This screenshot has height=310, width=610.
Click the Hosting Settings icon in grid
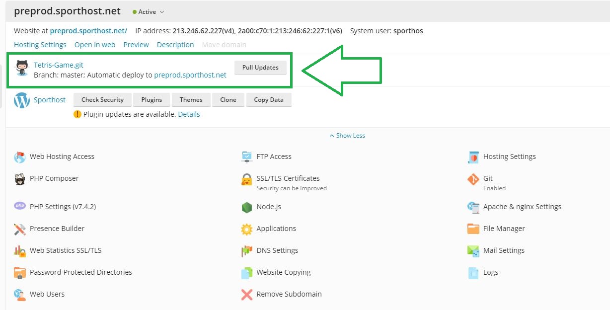473,157
